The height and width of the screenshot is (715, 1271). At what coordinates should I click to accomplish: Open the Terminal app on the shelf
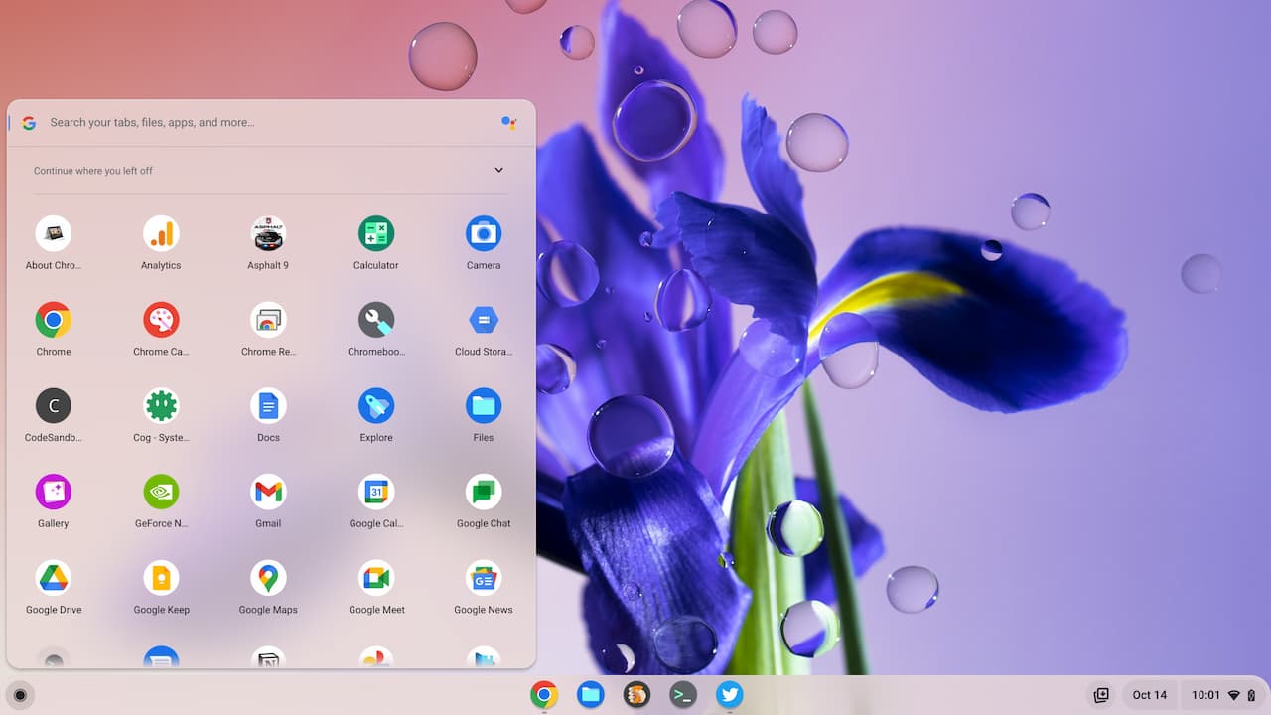pos(683,694)
